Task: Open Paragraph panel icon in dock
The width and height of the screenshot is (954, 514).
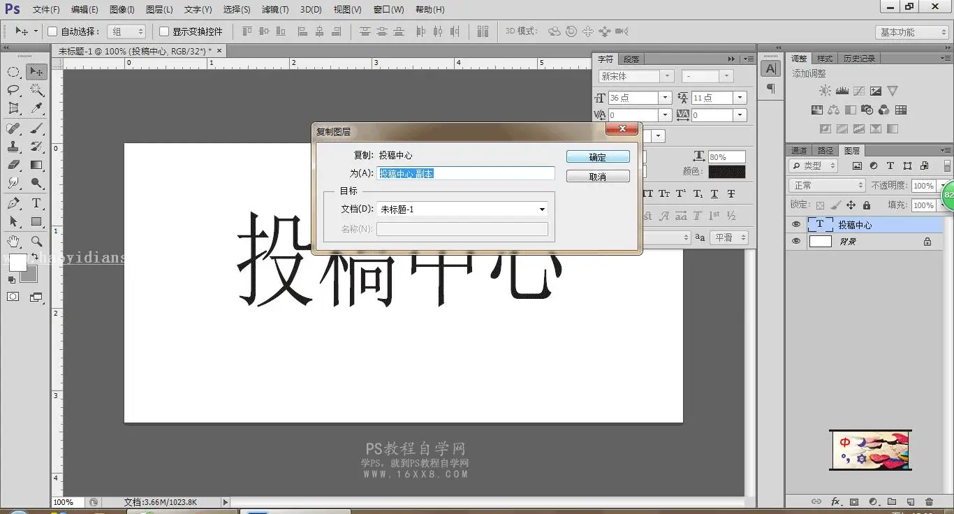Action: coord(770,89)
